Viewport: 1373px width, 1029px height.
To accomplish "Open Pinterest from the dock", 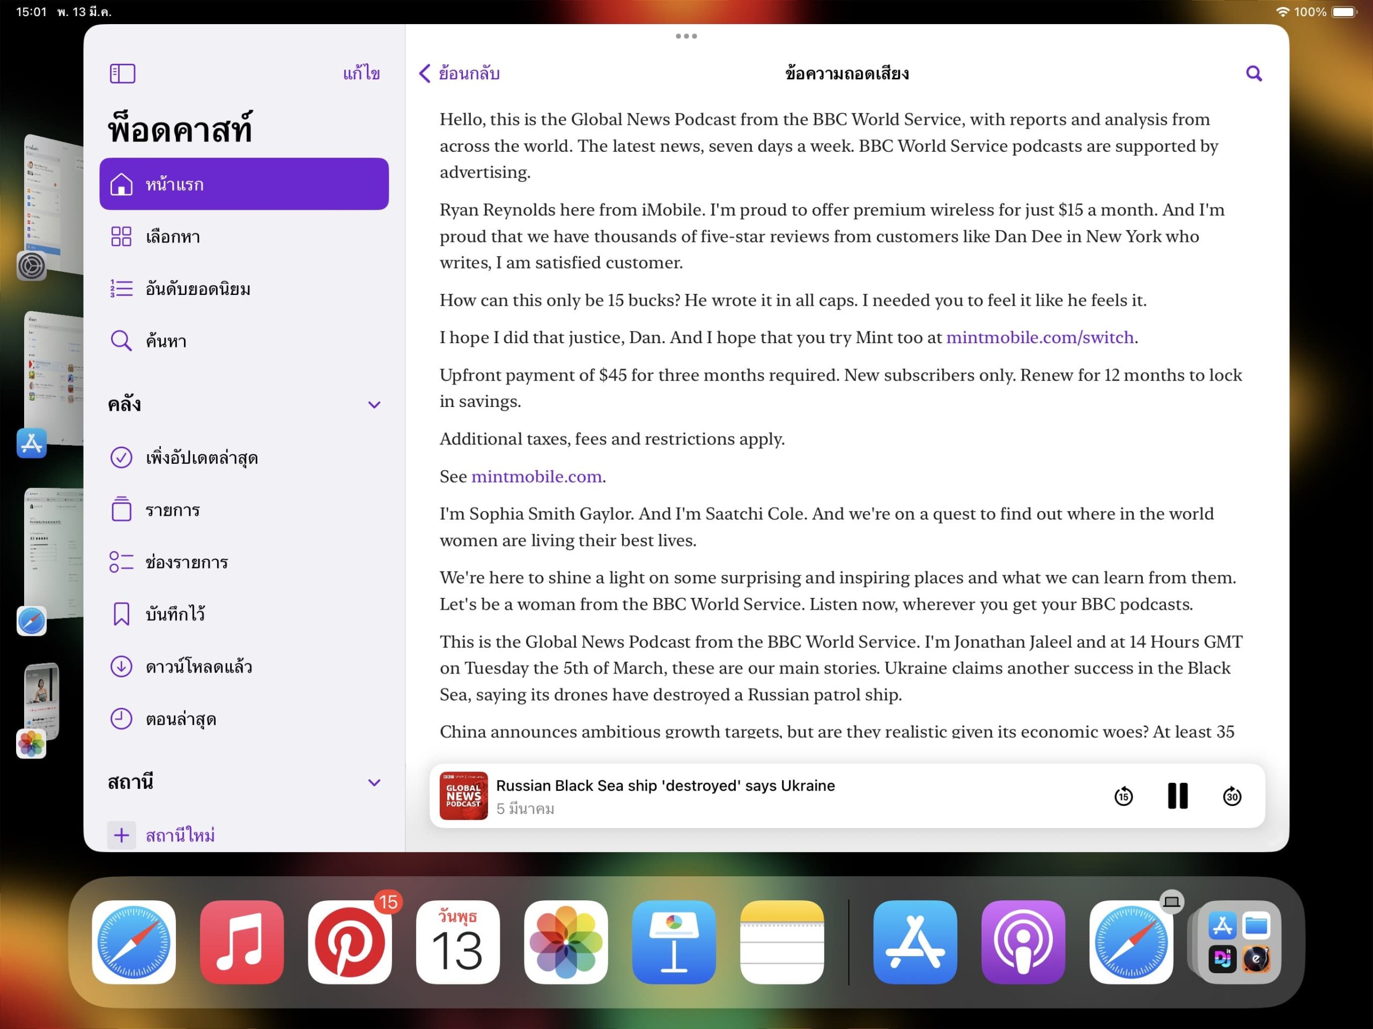I will coord(350,942).
